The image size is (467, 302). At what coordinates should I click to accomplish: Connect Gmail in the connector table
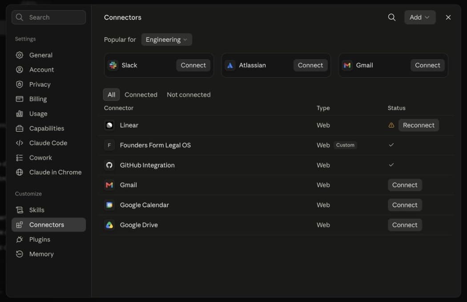[x=405, y=185]
